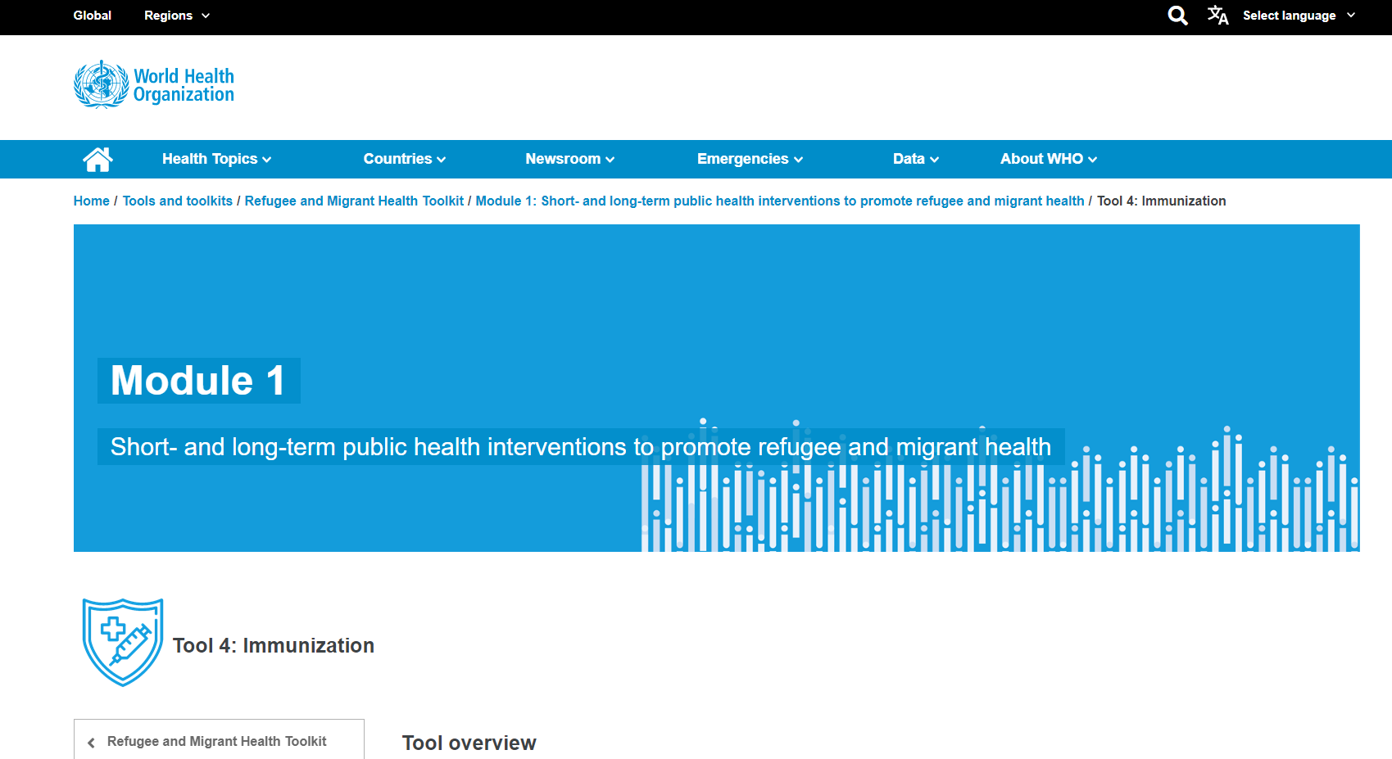Open the Tools and toolkits breadcrumb link
The height and width of the screenshot is (759, 1392).
pos(177,201)
